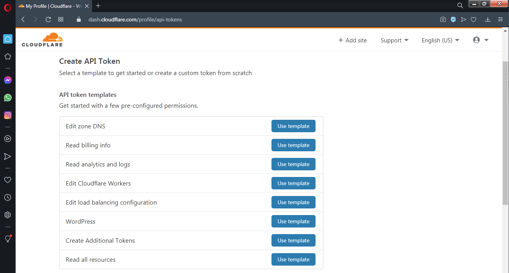509x273 pixels.
Task: Click the Create Additional Tokens label
Action: click(100, 240)
